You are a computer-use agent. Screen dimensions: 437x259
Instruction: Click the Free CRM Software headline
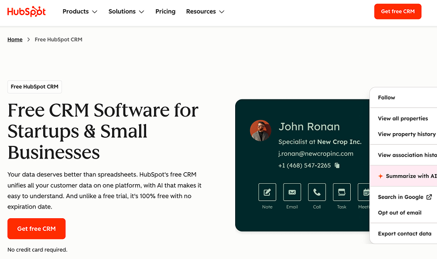[103, 131]
